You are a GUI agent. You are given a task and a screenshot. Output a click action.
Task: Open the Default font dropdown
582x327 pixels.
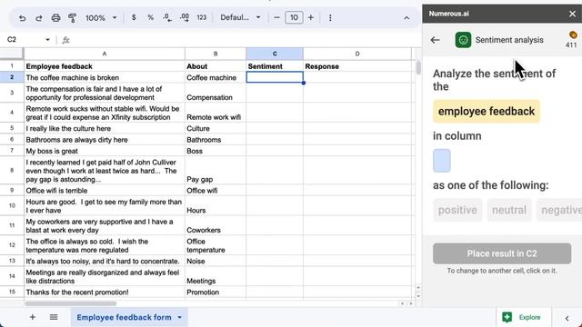pos(240,17)
